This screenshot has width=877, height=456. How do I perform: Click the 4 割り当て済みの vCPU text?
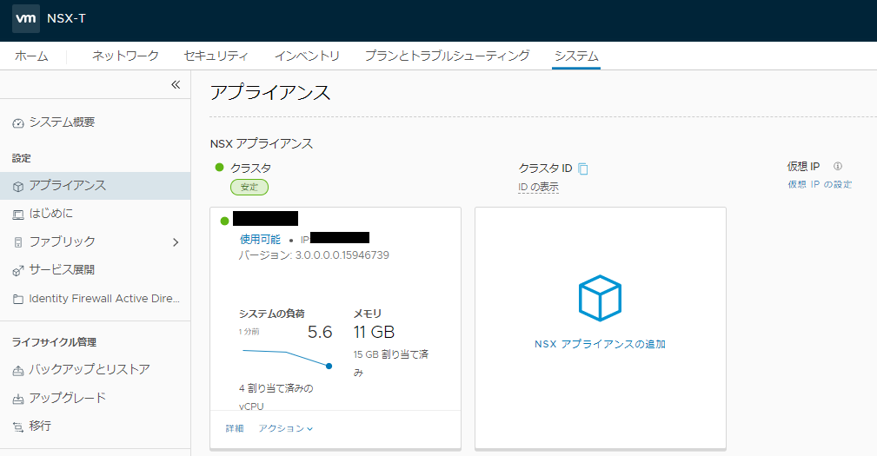click(276, 397)
